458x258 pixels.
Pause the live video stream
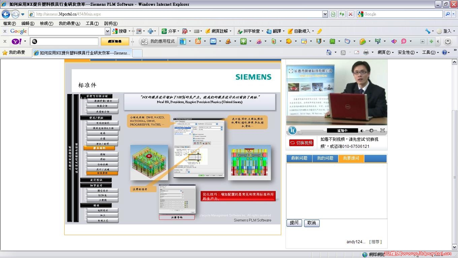(292, 130)
